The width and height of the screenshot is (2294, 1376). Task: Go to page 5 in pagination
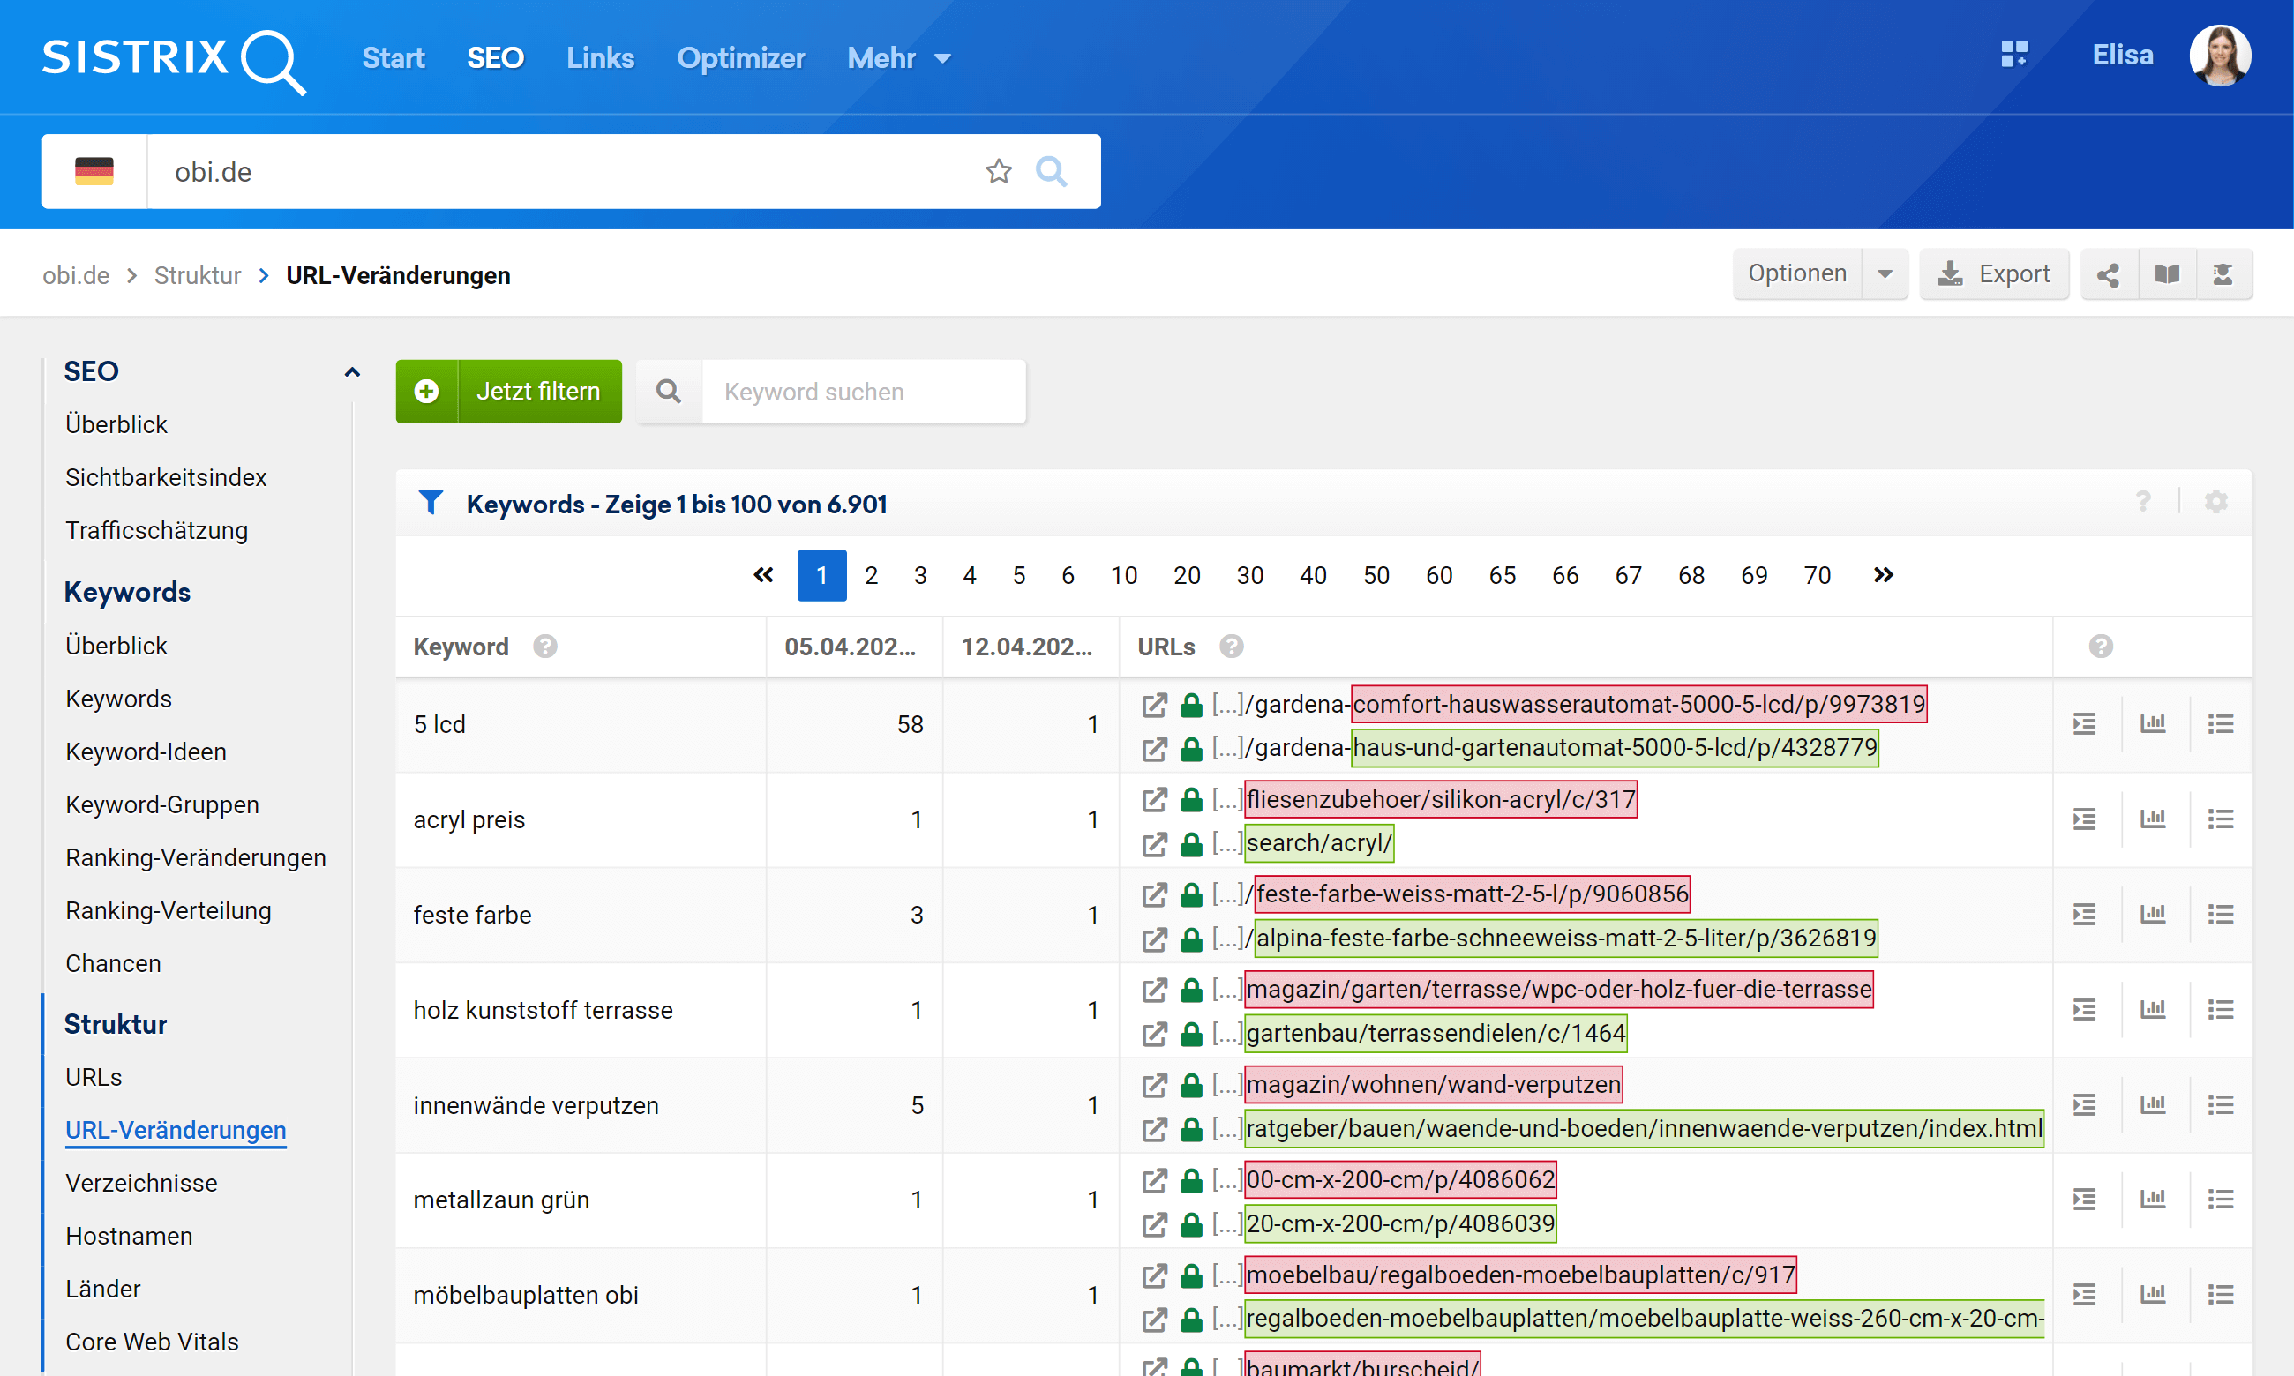[1018, 576]
